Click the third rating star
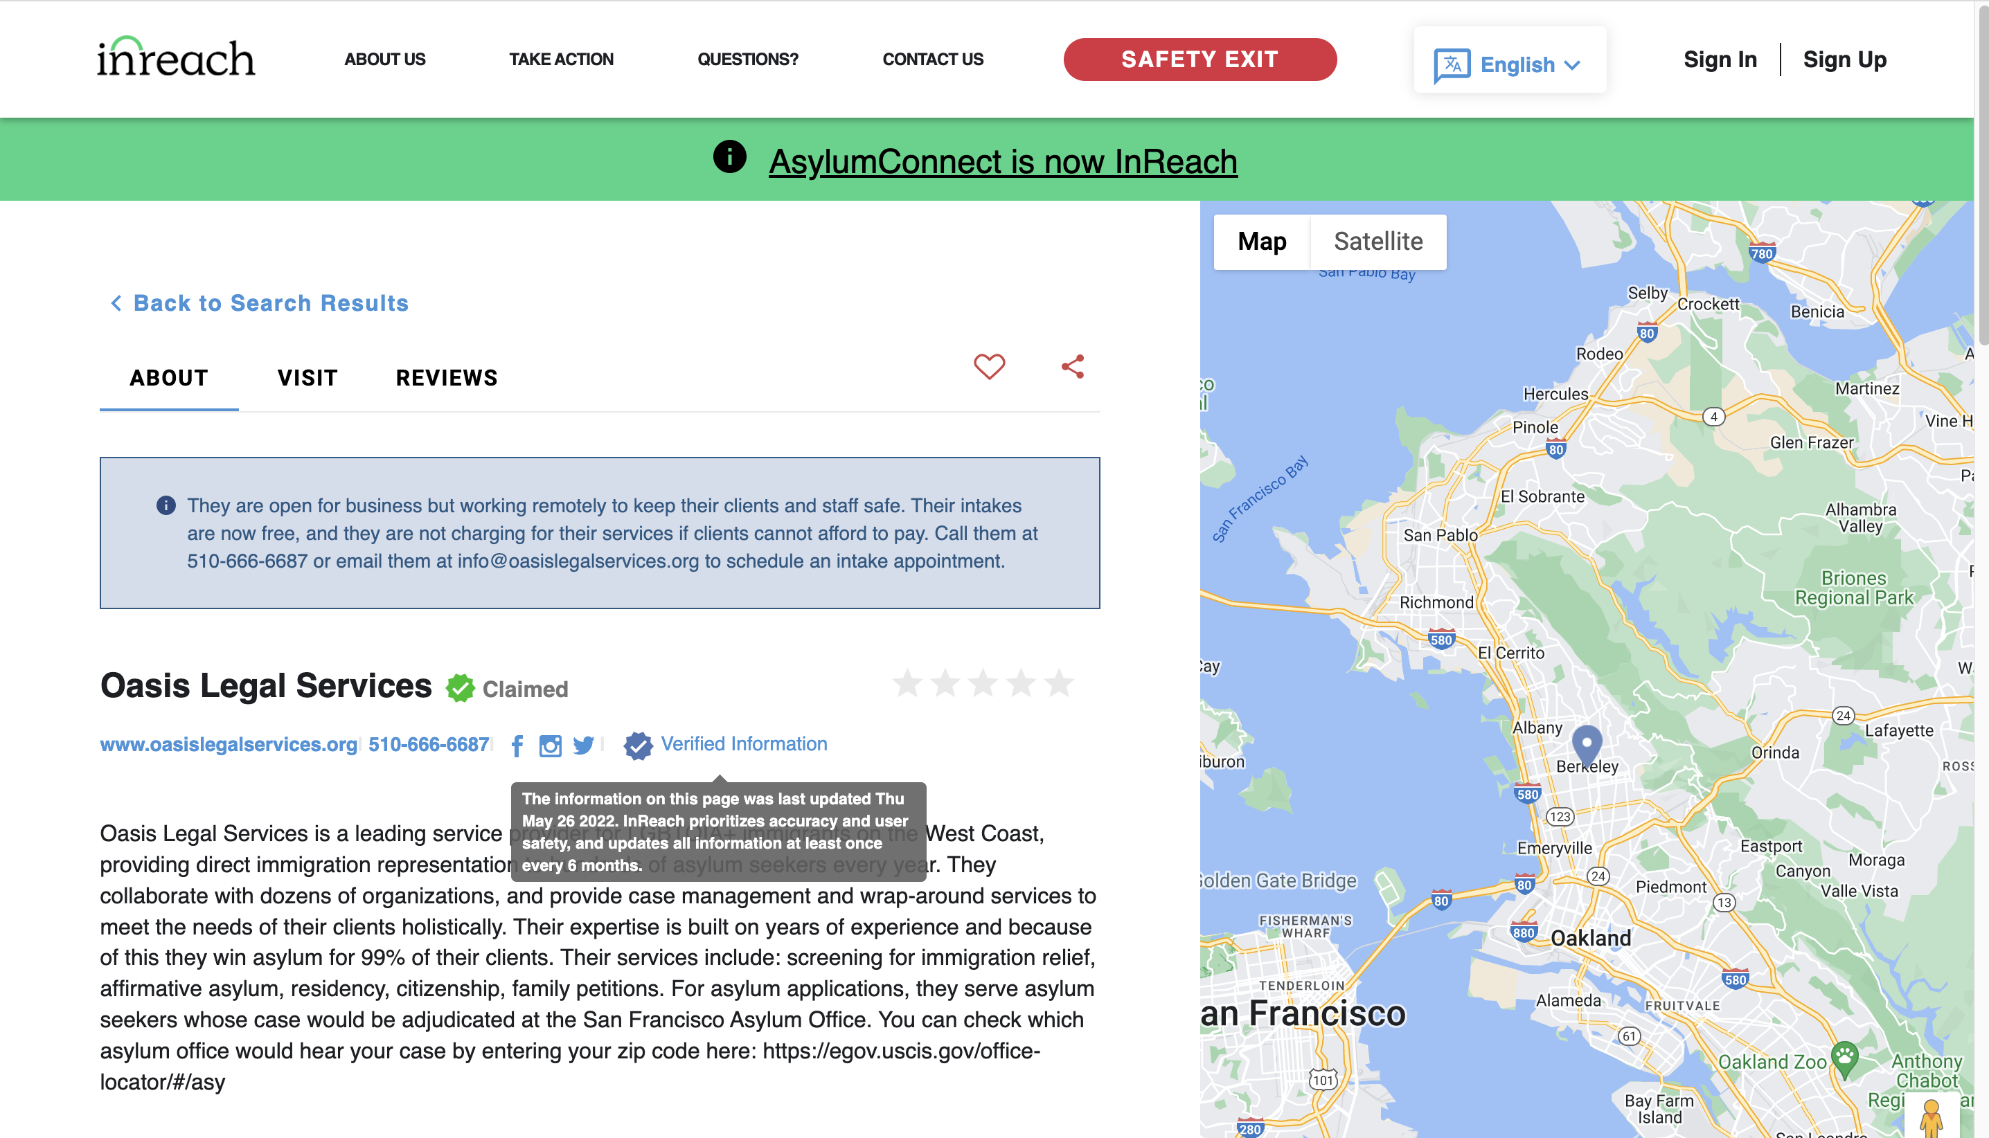This screenshot has width=1989, height=1138. [x=983, y=683]
